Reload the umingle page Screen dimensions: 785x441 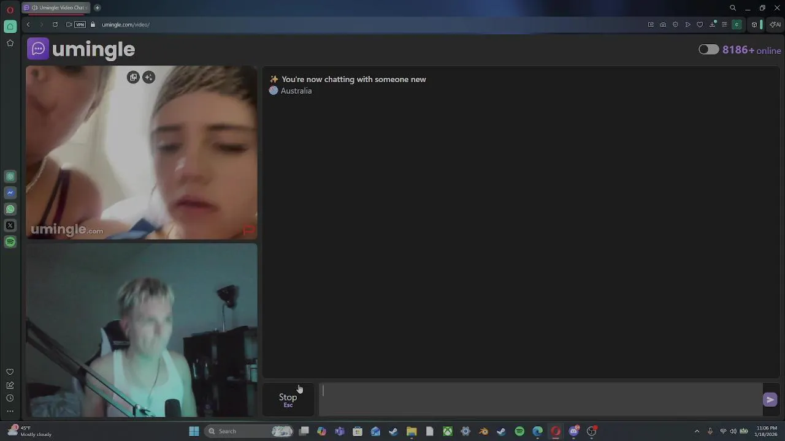(x=55, y=24)
